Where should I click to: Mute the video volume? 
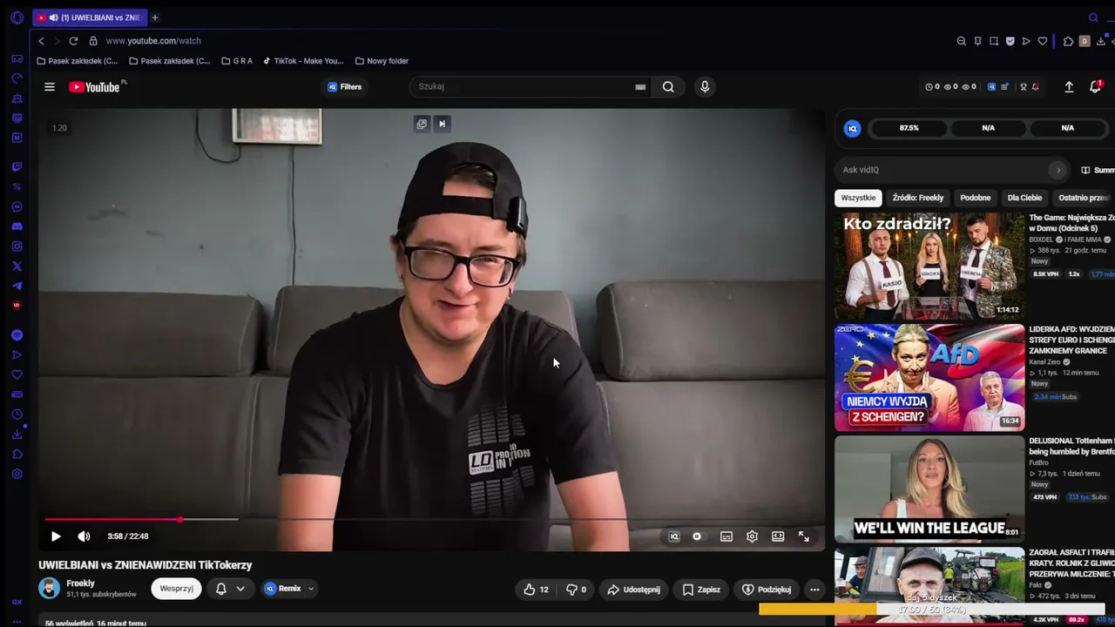tap(84, 536)
